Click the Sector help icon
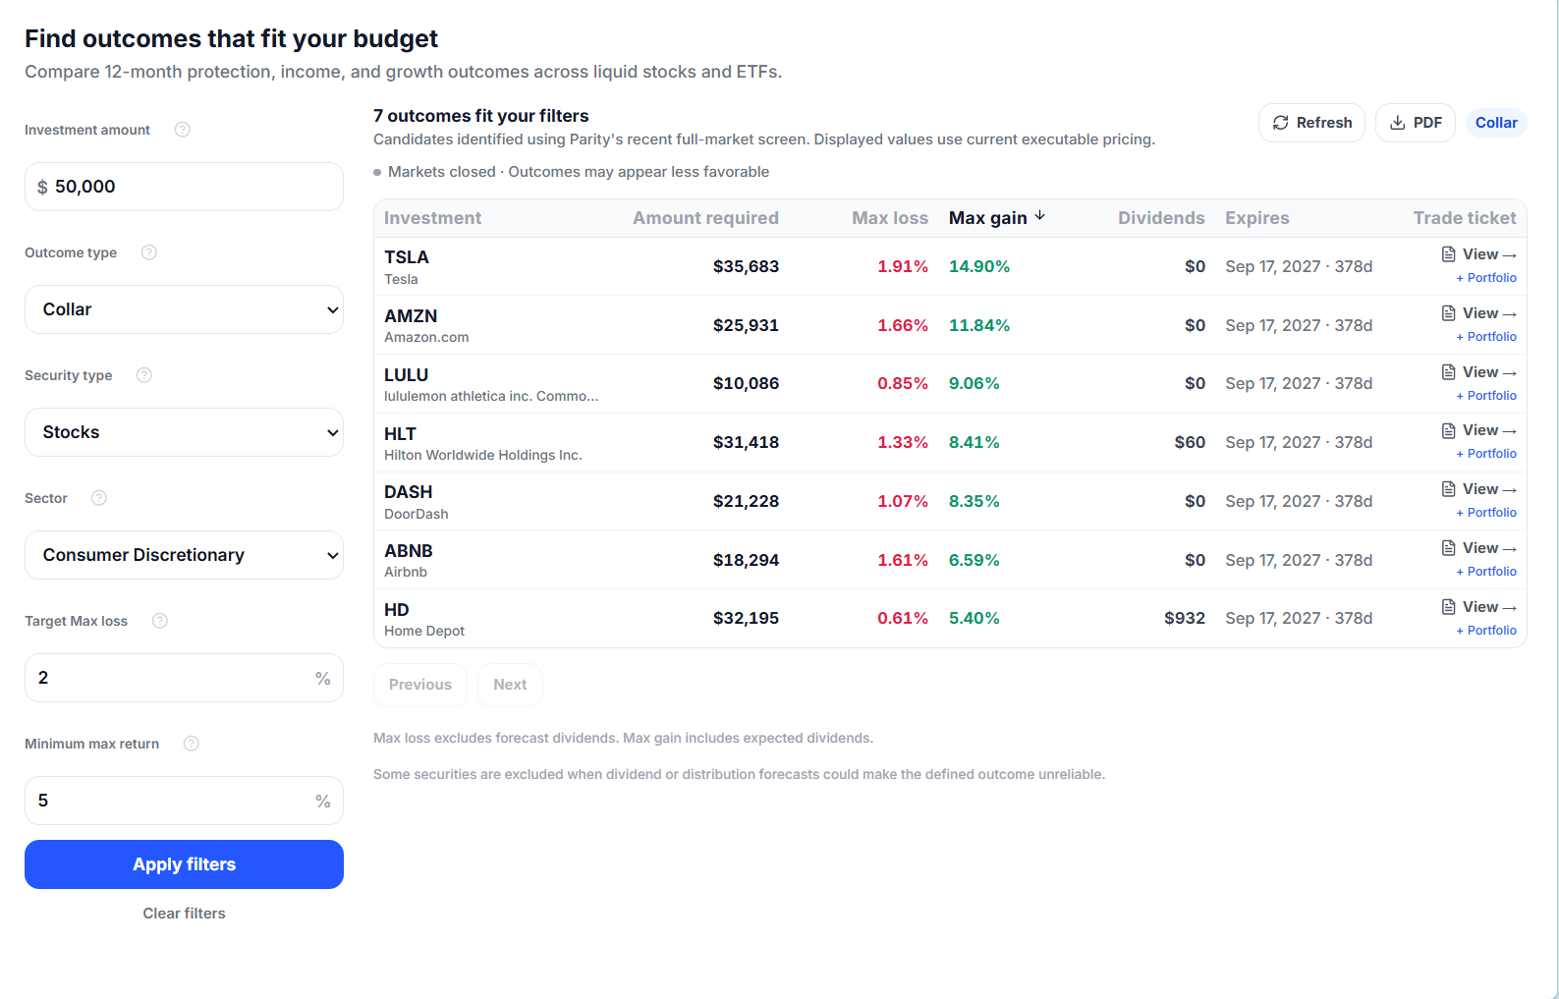Viewport: 1559px width, 999px height. [x=99, y=498]
